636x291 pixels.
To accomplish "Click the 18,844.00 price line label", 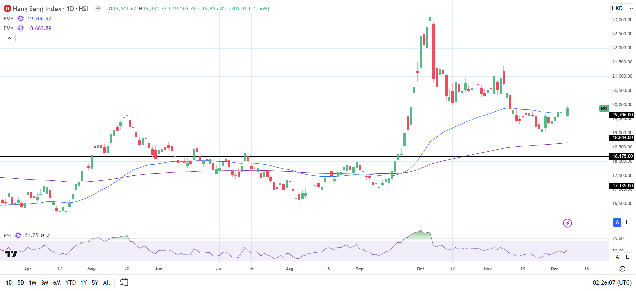I will [x=622, y=138].
